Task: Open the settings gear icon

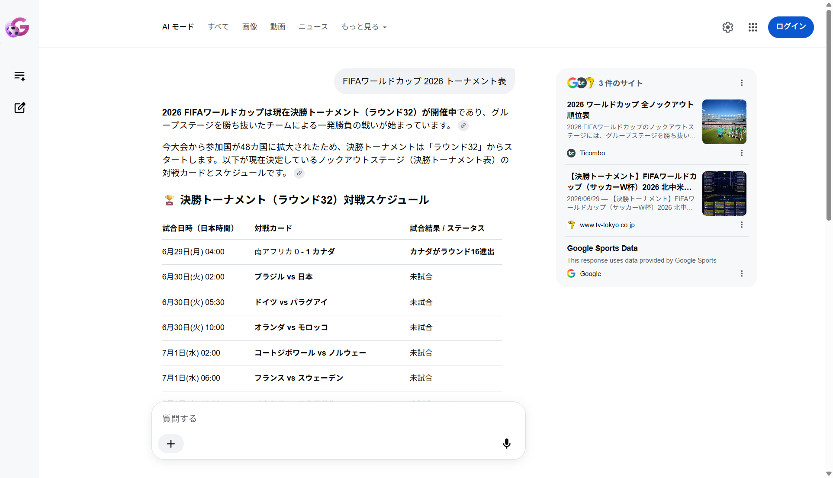Action: click(728, 27)
